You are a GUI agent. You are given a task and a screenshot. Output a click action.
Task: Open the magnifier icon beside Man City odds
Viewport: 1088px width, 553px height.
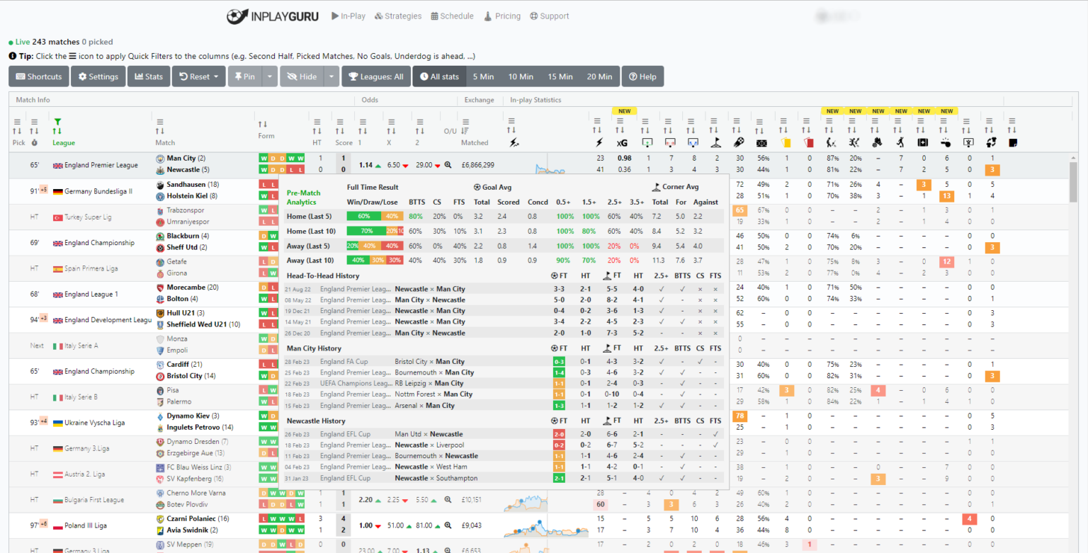[x=448, y=164]
